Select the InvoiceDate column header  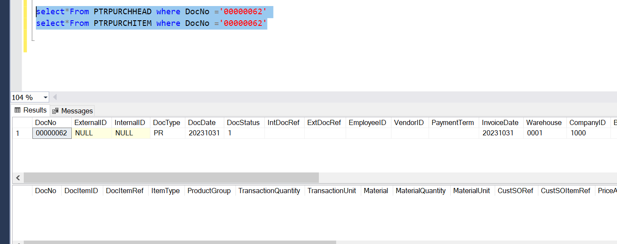click(500, 122)
